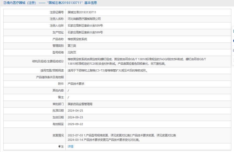Click the 注册人住所 address value

click(x=85, y=26)
